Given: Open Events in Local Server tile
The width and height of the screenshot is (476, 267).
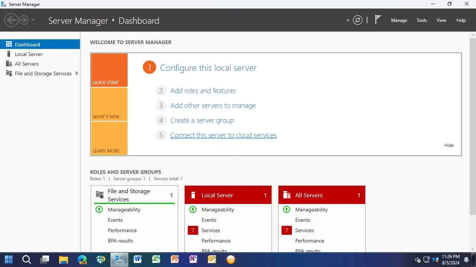Looking at the screenshot, I should pos(209,220).
